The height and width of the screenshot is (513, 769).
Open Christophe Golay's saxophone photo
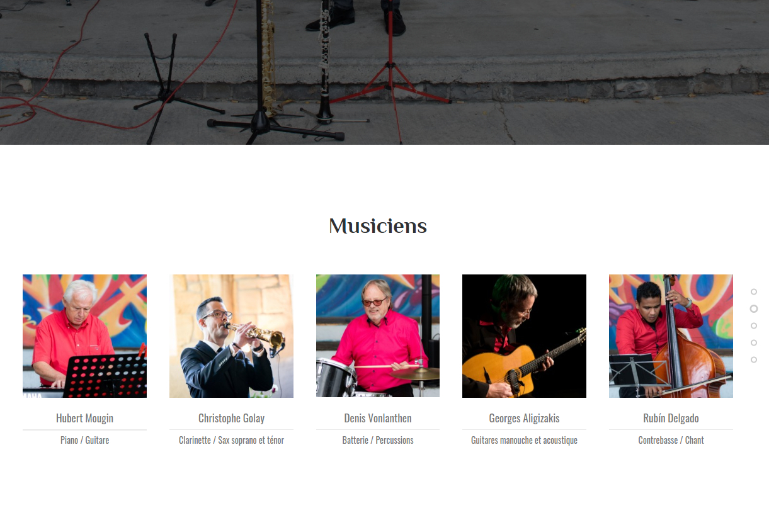pos(231,336)
